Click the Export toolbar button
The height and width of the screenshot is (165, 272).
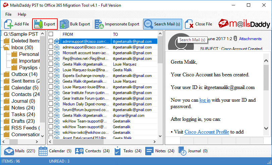pos(45,24)
